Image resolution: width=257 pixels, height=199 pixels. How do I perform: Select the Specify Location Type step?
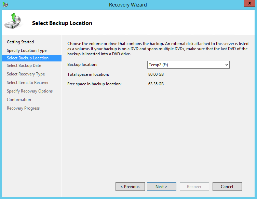click(x=27, y=51)
